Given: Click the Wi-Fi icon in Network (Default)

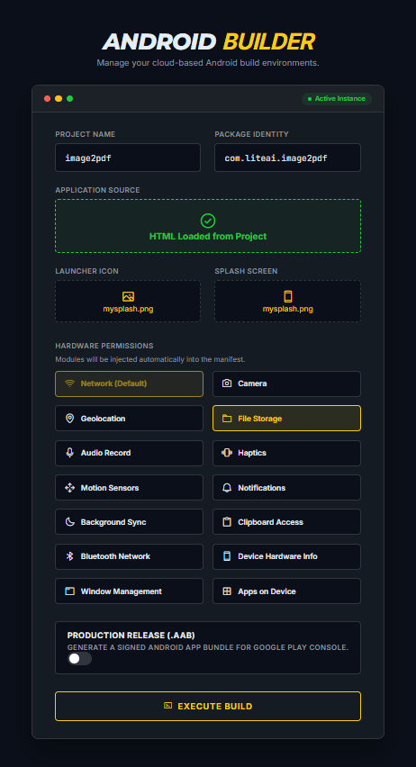Looking at the screenshot, I should point(69,383).
